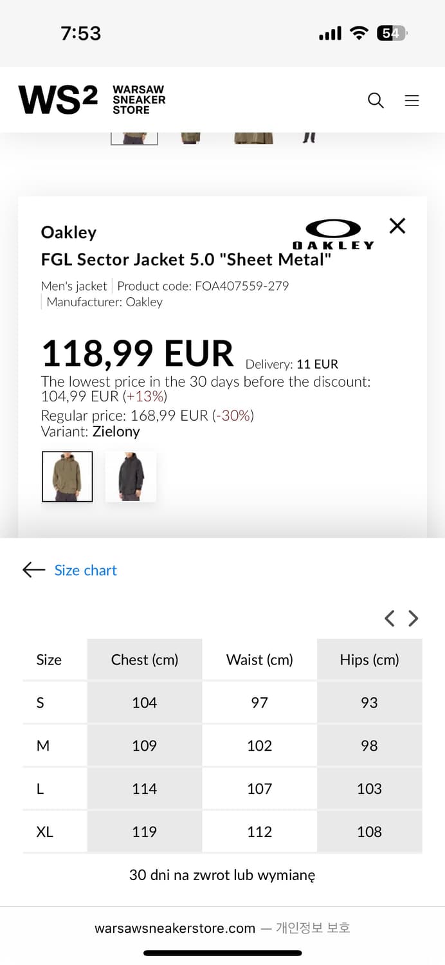View the fourth gallery thumbnail
445x965 pixels.
point(309,136)
